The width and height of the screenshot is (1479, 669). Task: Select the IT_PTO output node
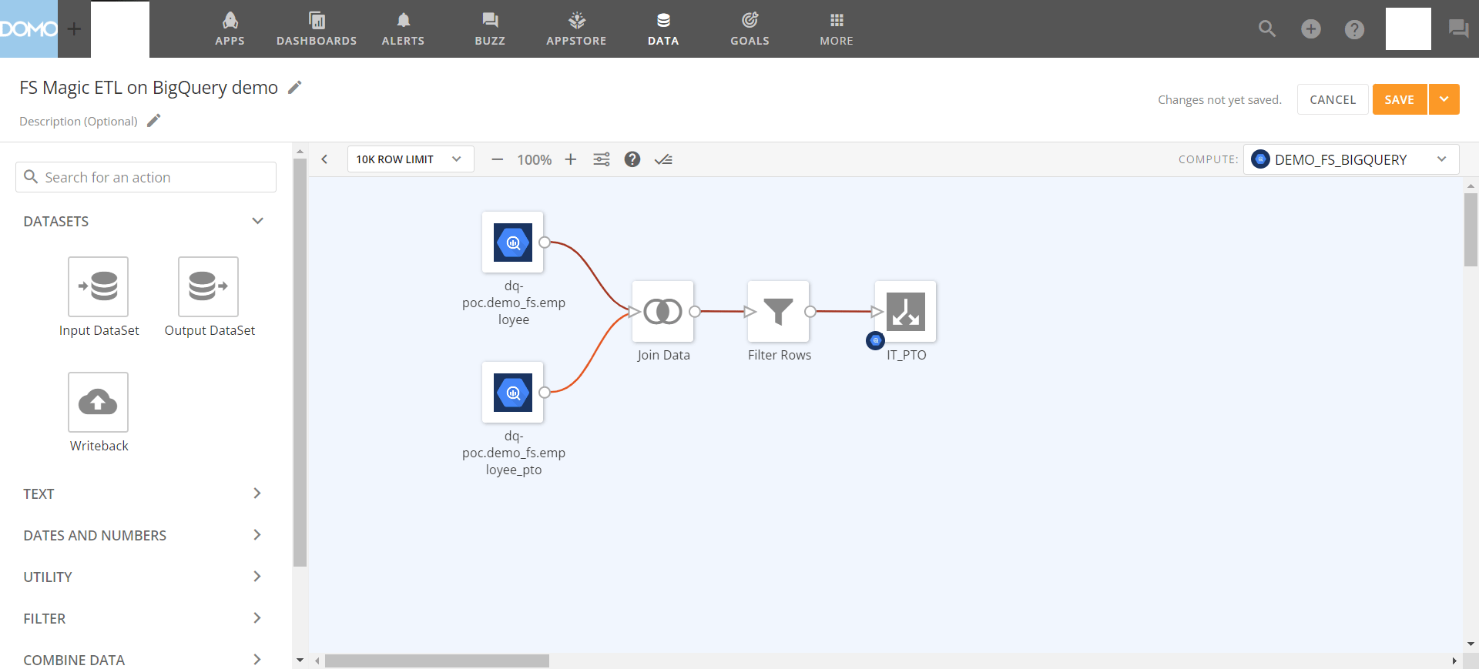pos(906,312)
